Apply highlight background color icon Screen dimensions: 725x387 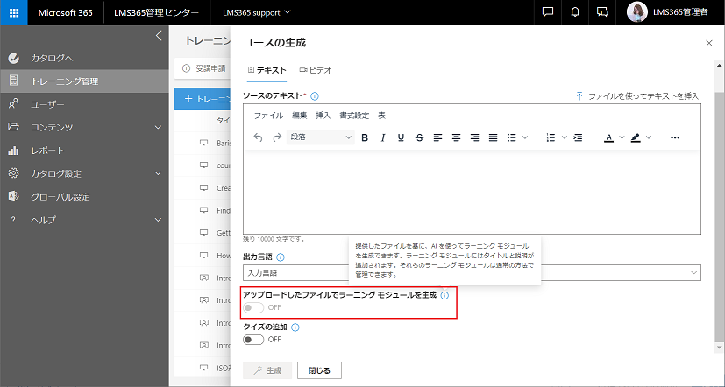pos(636,137)
